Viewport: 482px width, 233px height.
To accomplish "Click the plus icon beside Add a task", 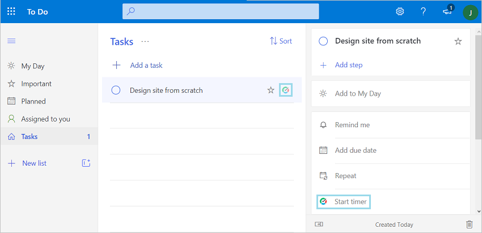I will point(116,65).
